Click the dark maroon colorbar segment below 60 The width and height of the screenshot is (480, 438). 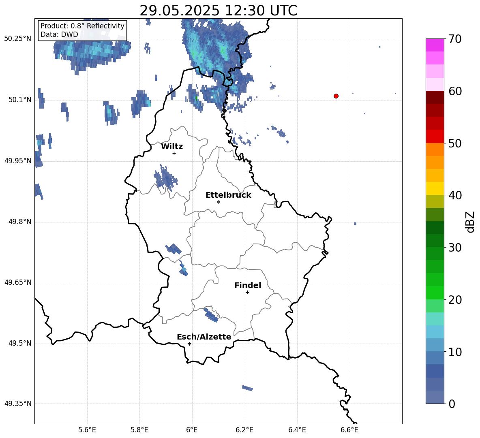435,97
